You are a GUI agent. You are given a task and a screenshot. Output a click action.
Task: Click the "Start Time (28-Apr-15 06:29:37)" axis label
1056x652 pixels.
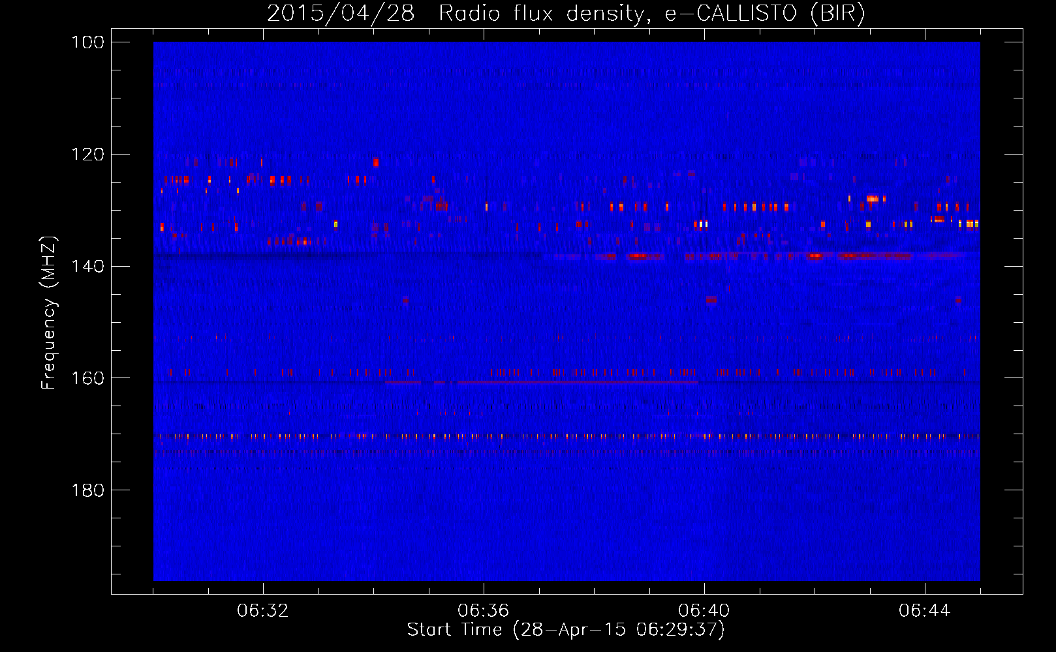click(566, 630)
